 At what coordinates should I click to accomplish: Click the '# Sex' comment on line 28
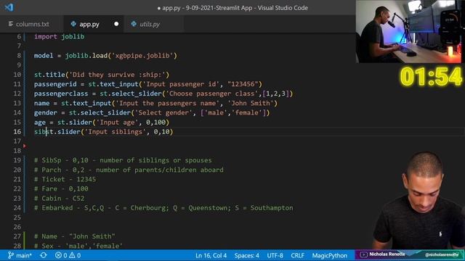tap(78, 246)
